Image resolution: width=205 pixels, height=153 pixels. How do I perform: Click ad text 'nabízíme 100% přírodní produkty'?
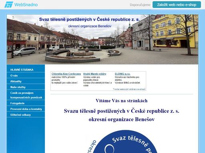63,78
